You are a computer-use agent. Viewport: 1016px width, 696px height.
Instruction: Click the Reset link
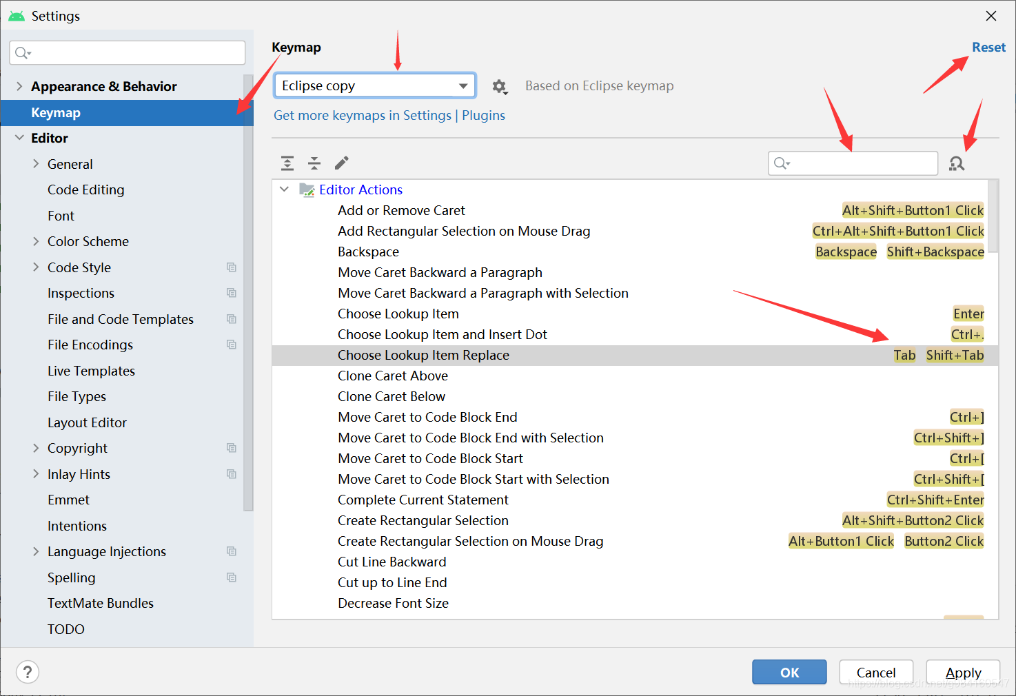pyautogui.click(x=988, y=47)
